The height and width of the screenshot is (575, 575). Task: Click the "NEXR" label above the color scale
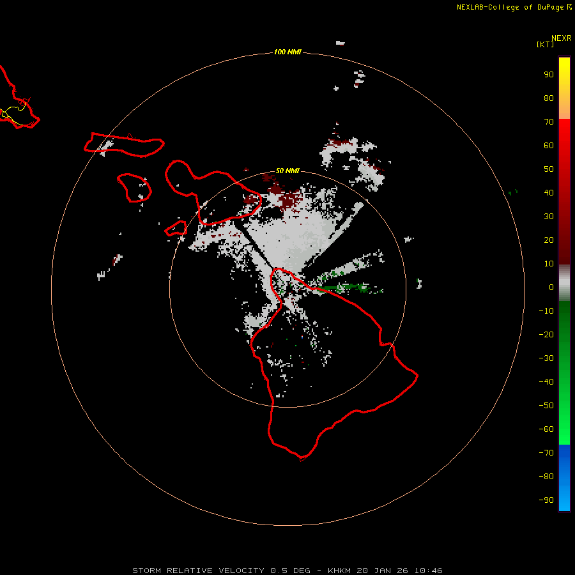[x=562, y=38]
